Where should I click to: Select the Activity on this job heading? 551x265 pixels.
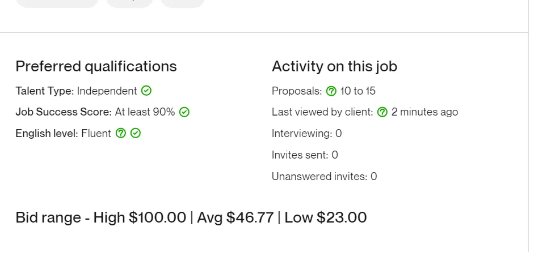334,66
